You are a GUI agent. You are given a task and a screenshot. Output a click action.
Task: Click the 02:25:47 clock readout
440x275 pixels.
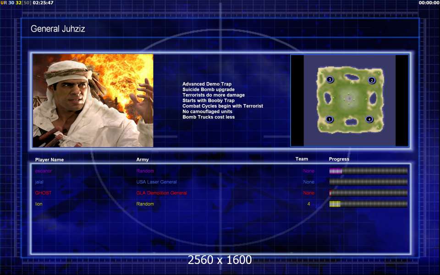click(x=43, y=3)
